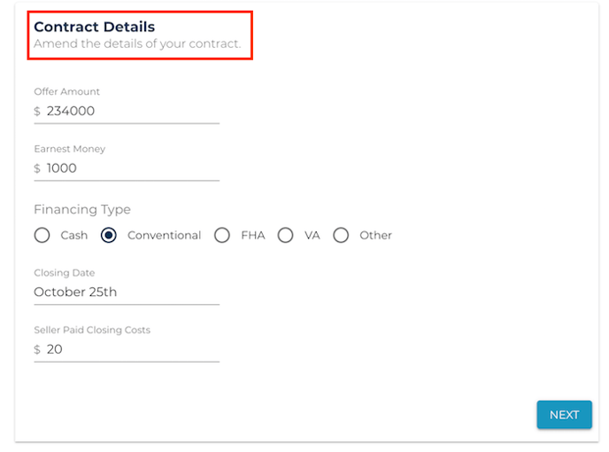Click the Closing Date field label
The width and height of the screenshot is (609, 452).
tap(65, 273)
